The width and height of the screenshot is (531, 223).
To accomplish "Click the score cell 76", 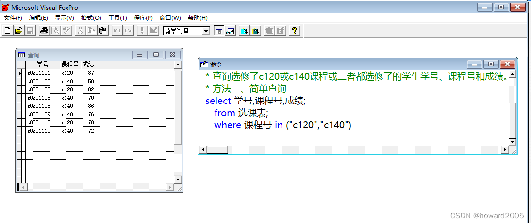I will click(x=88, y=114).
